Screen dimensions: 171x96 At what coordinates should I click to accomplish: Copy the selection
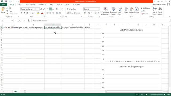[9, 11]
